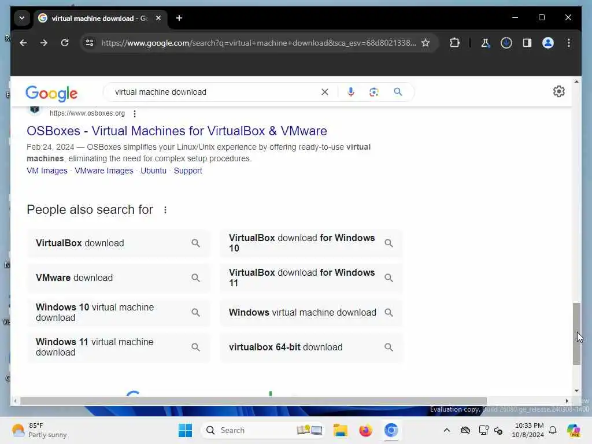The height and width of the screenshot is (444, 592).
Task: Search by image with Google Lens
Action: [374, 92]
